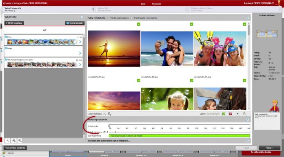
Task: Click the Späť back button
Action: 246,148
